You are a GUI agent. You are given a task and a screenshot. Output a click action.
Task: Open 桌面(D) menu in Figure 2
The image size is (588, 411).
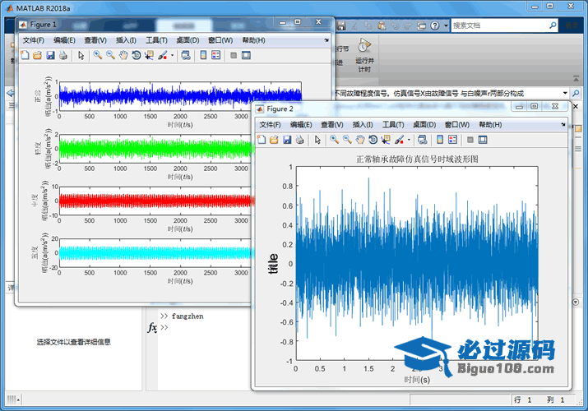pos(424,124)
